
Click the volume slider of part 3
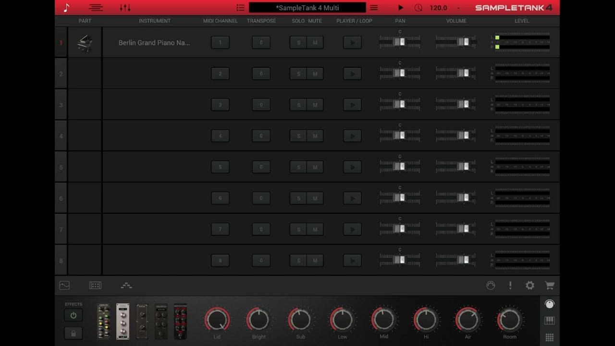point(456,104)
